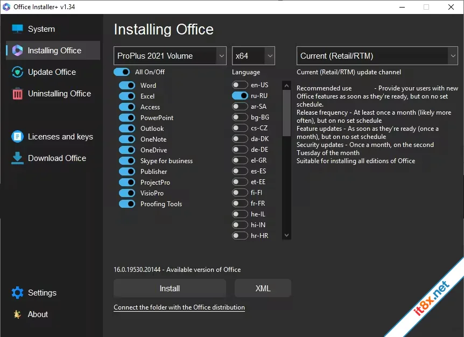Click language list scroll down arrow
The width and height of the screenshot is (464, 337).
pyautogui.click(x=286, y=235)
